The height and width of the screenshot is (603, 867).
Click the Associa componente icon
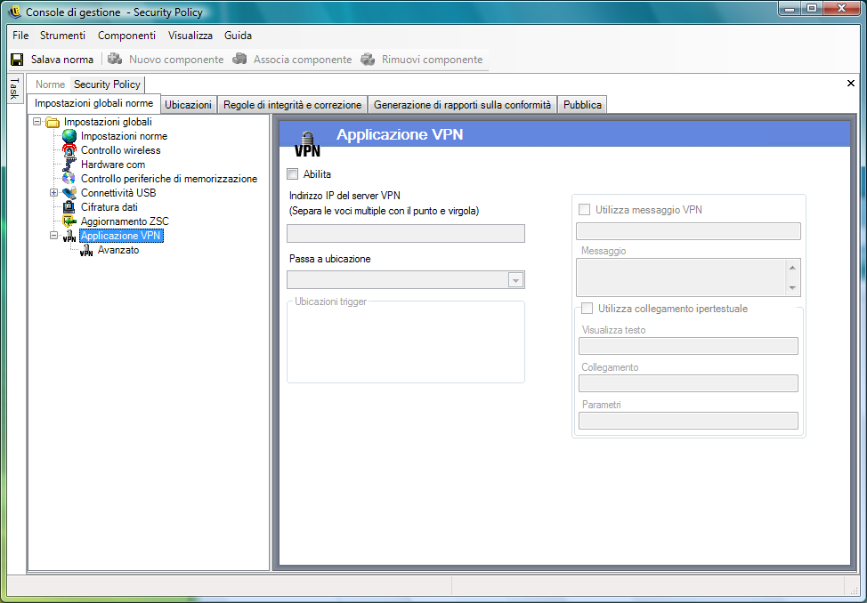[239, 59]
